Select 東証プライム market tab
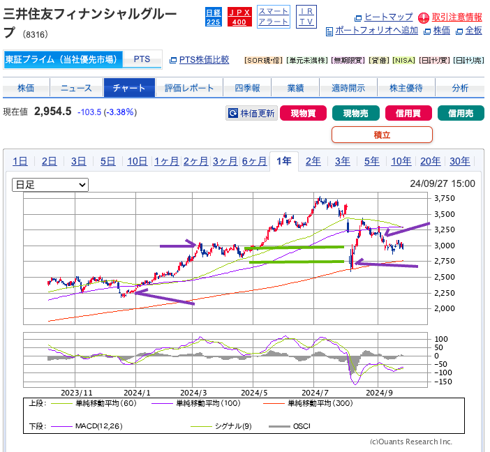 [64, 59]
